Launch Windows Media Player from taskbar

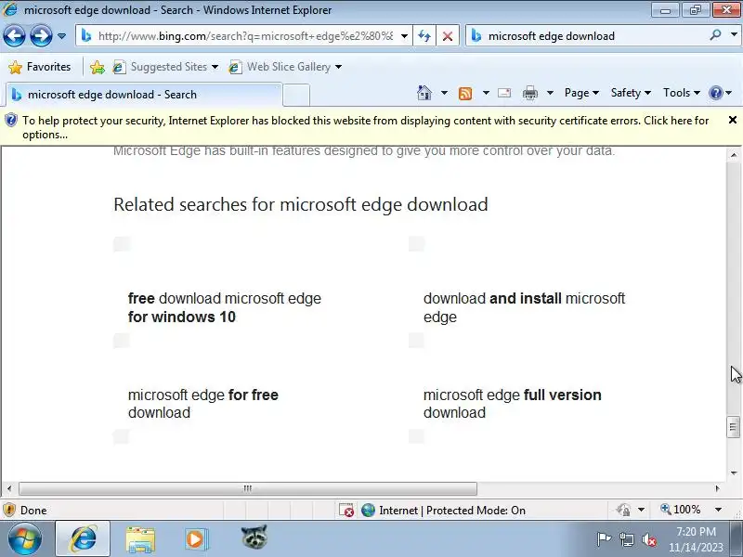196,539
